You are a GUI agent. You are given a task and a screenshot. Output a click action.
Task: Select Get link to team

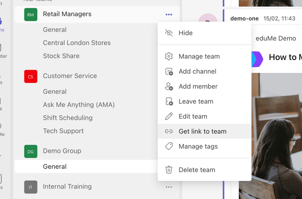pos(202,131)
